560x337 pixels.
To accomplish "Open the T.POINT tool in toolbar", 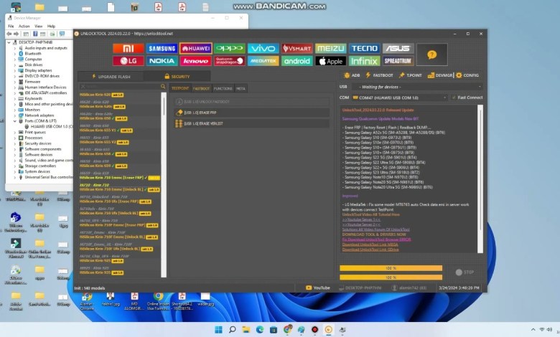I will 410,75.
